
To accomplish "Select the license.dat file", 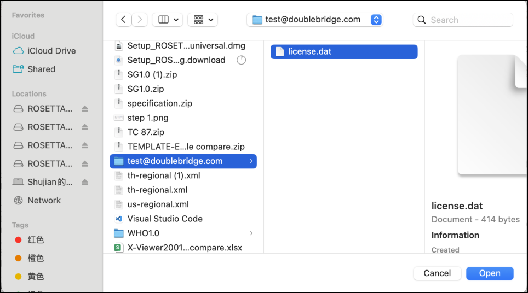I will pos(309,52).
